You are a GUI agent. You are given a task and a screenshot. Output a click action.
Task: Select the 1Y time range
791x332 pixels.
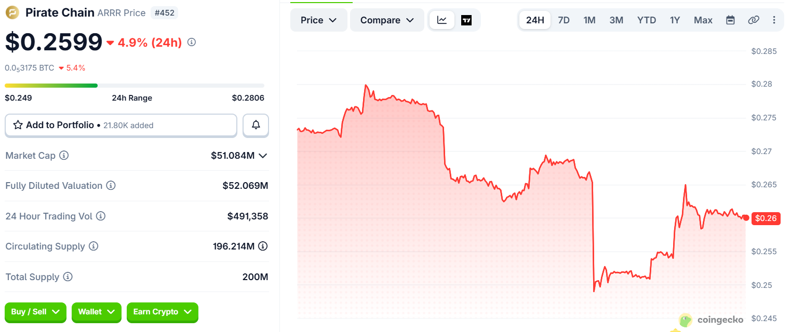point(675,20)
